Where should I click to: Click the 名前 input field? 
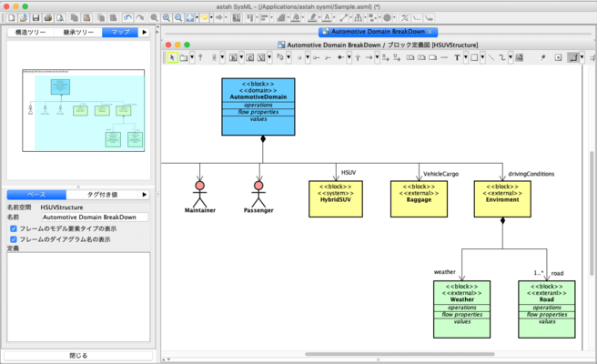pyautogui.click(x=95, y=217)
